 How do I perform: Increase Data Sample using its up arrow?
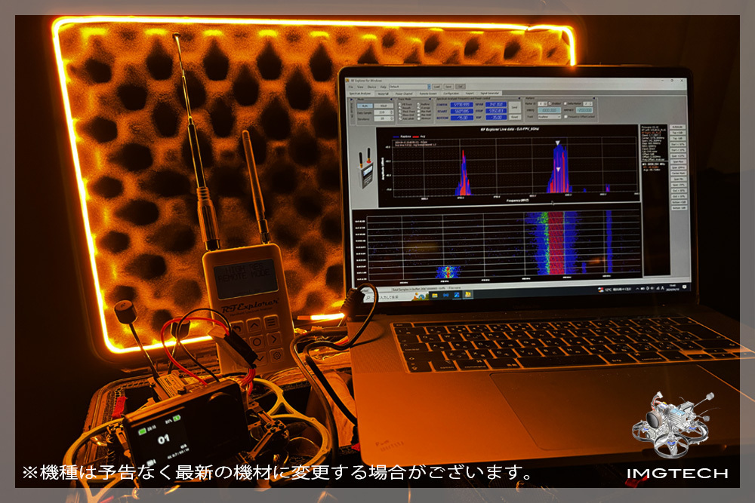pyautogui.click(x=392, y=111)
